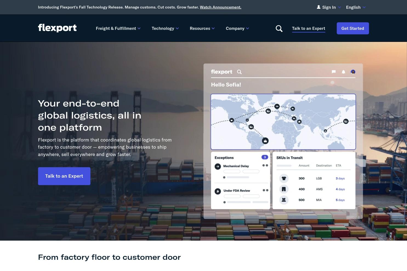Click the '300' amount value

pyautogui.click(x=301, y=178)
